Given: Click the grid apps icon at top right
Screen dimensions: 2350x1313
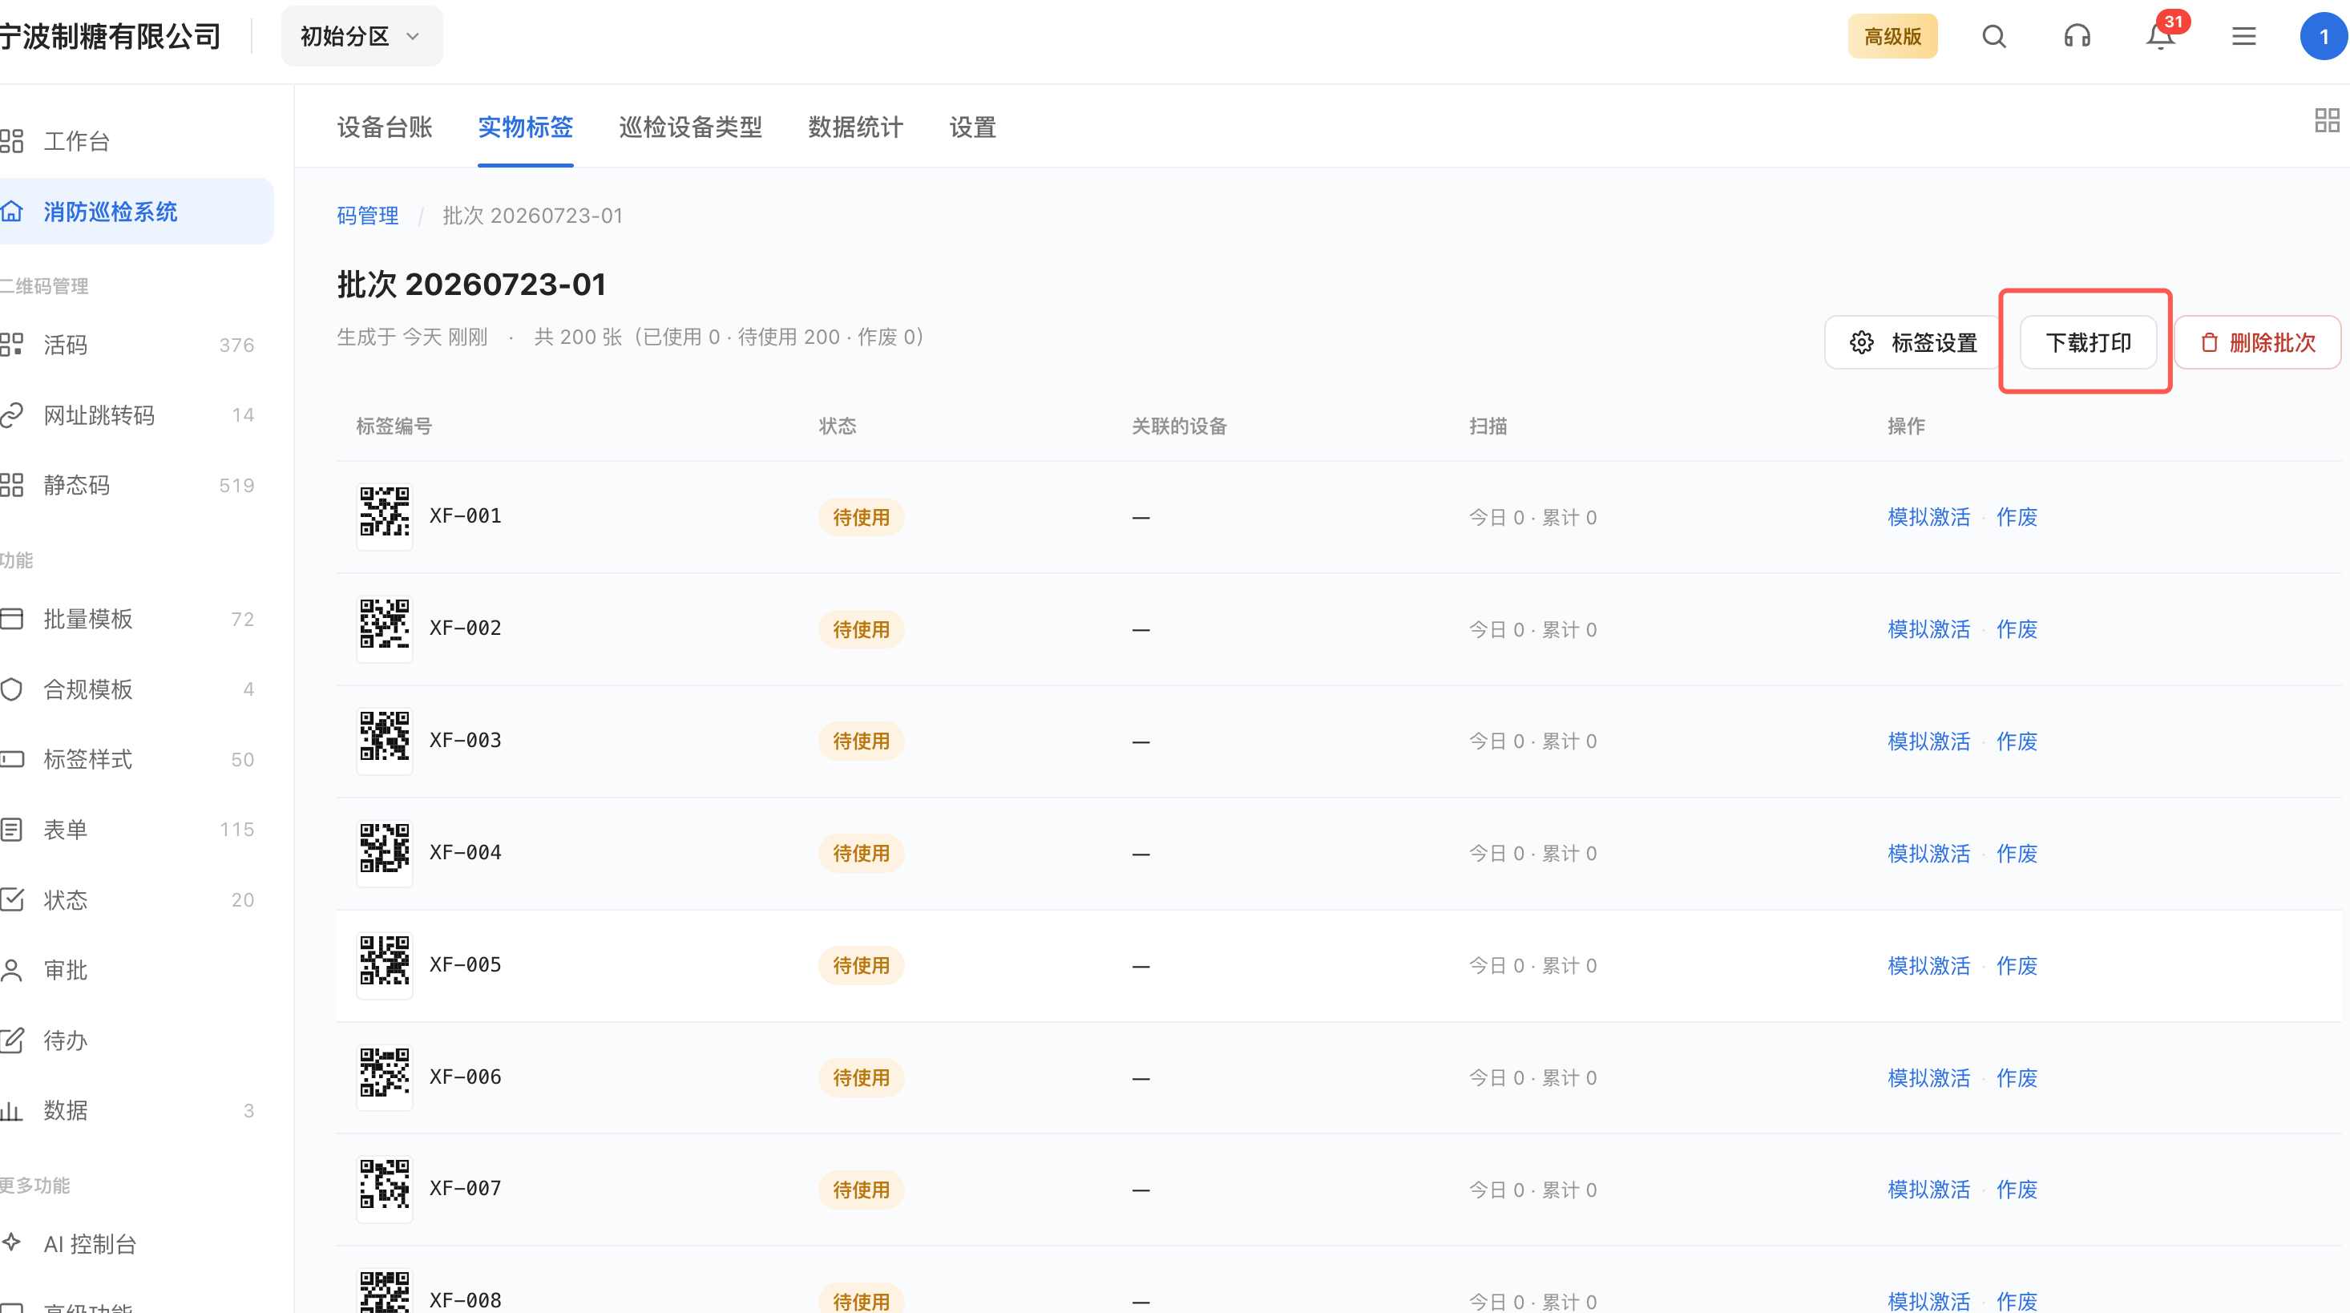Looking at the screenshot, I should [x=2328, y=120].
